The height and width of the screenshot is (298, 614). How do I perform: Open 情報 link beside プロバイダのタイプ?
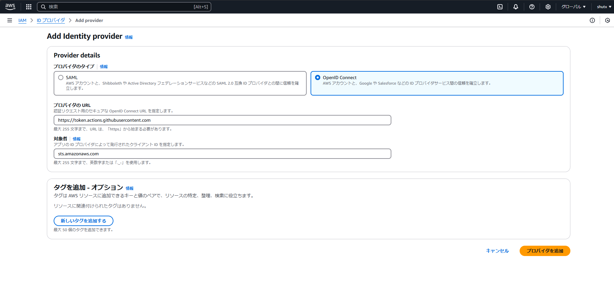(x=104, y=67)
